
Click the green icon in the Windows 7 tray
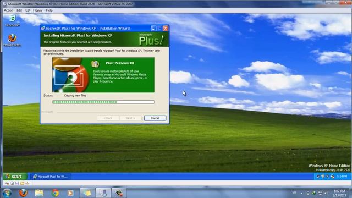(x=314, y=193)
